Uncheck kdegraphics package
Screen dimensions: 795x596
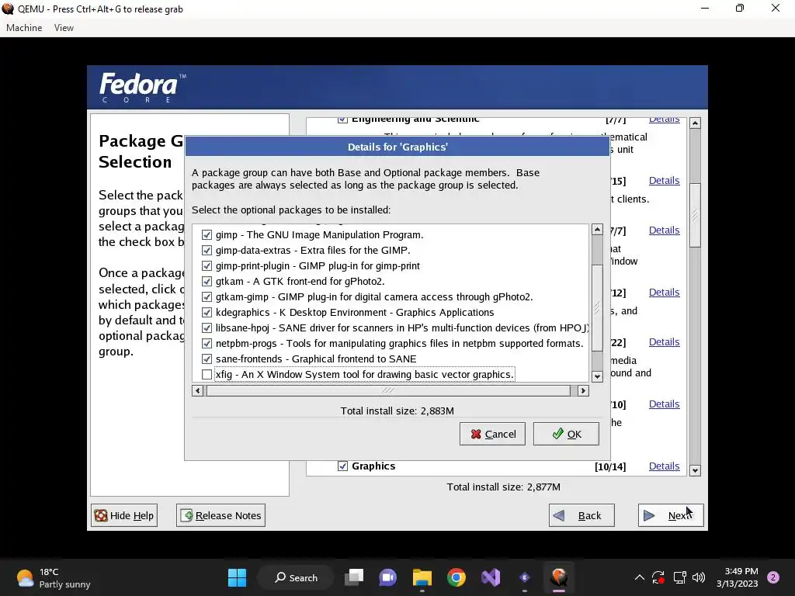pyautogui.click(x=207, y=312)
